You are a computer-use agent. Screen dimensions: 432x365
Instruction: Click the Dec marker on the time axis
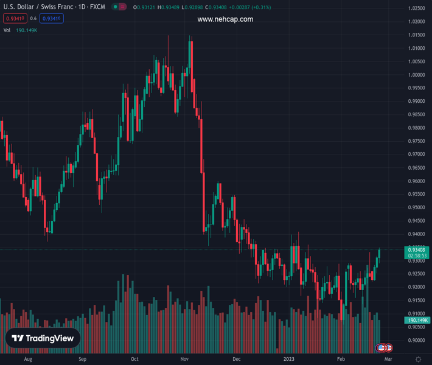236,360
